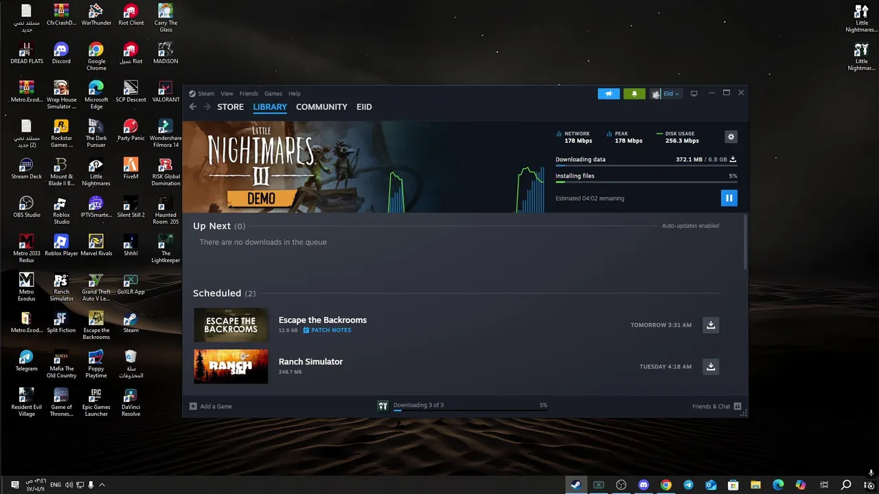Select the Epic Games Launcher desktop icon

tap(96, 402)
